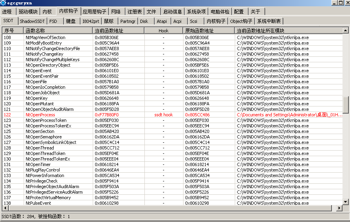Open the 驱动模块 tab
The image size is (350, 222).
point(28,11)
